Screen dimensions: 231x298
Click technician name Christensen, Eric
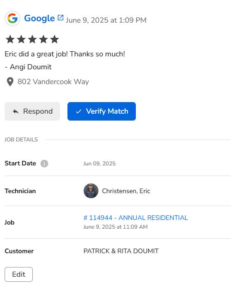(x=126, y=191)
